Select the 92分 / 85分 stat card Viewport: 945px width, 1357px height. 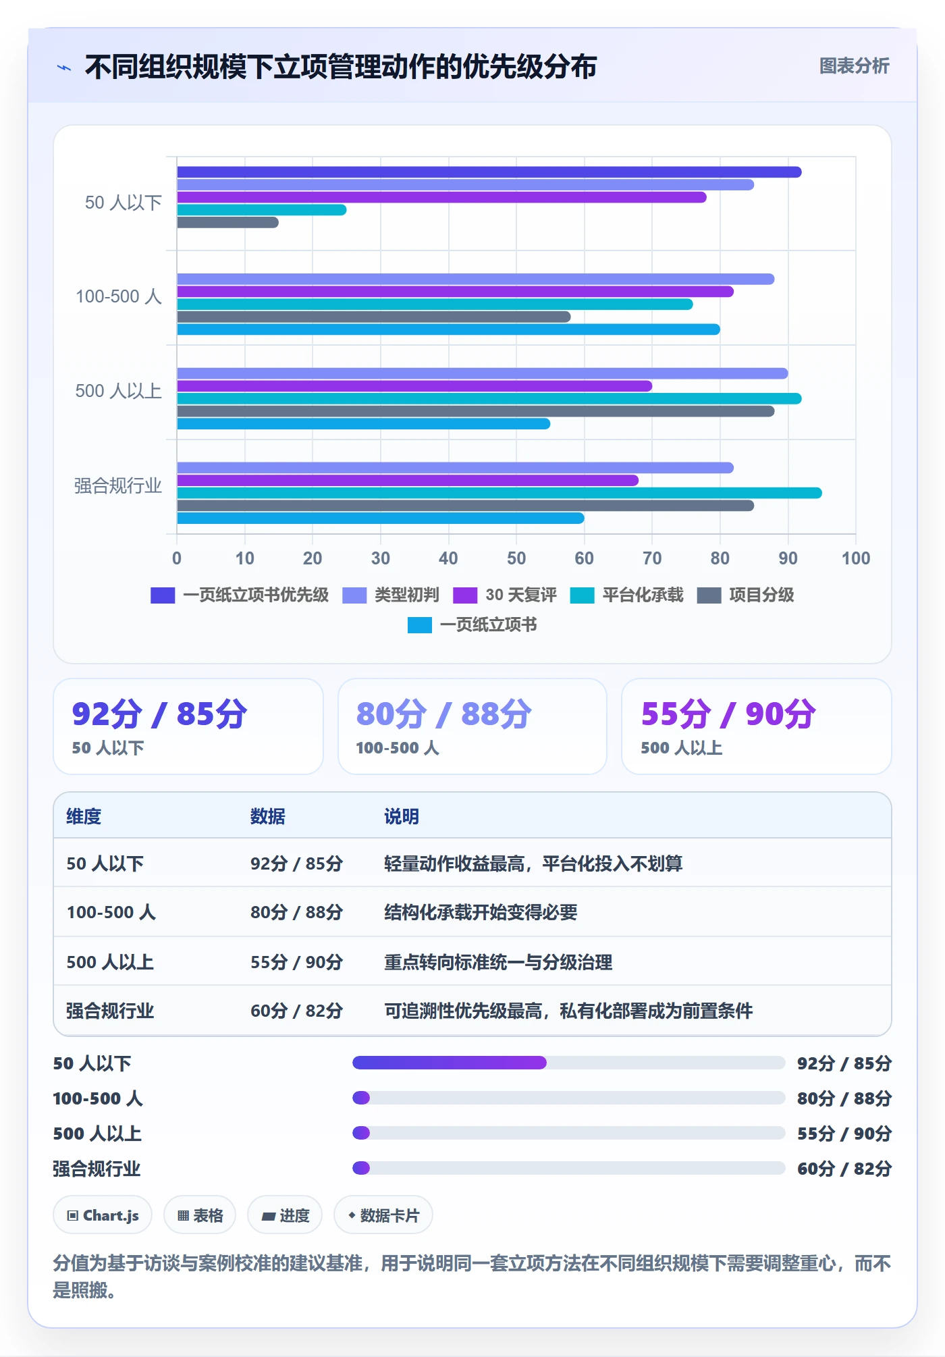coord(188,726)
